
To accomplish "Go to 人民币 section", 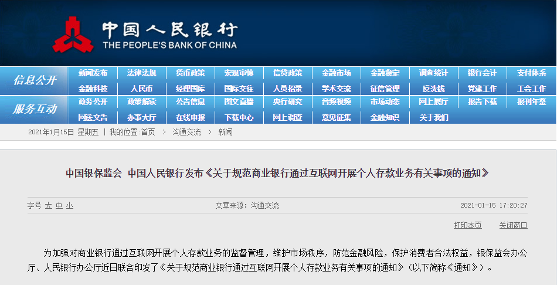I will (x=141, y=89).
